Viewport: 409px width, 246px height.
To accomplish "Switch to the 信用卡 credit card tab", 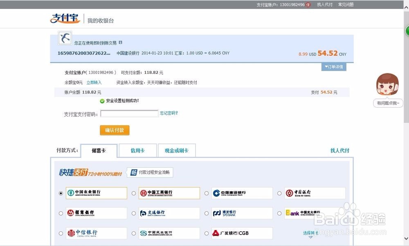I will click(x=138, y=151).
